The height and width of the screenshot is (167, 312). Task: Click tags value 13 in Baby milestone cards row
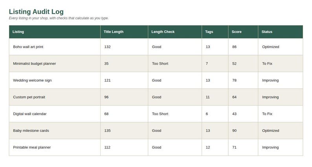[208, 131]
